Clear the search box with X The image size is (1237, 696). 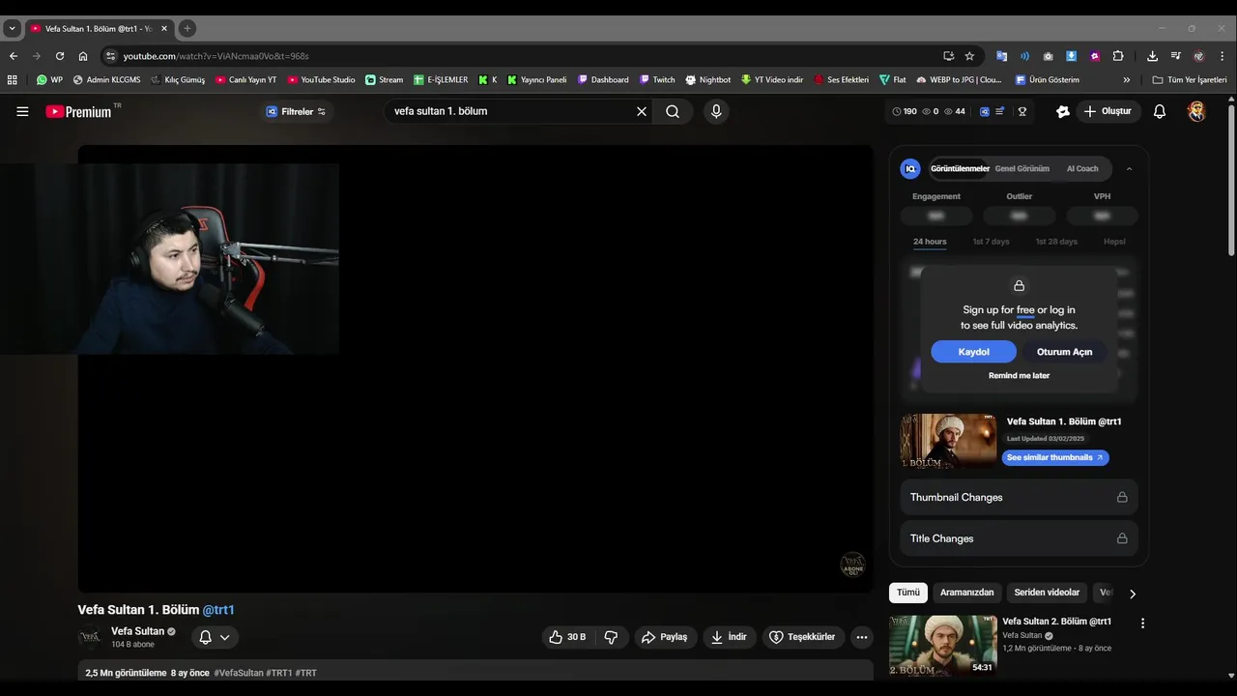[x=641, y=111]
